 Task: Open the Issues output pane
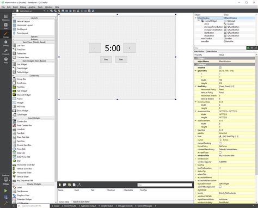[x=56, y=206]
